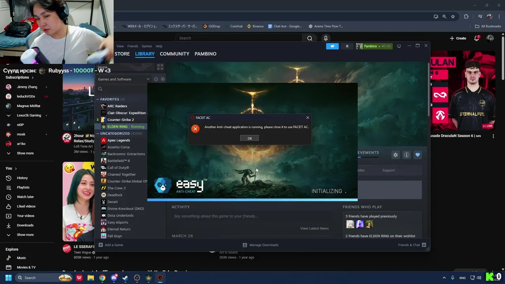Open Jimmy Zhang subscription channel
Screen dimensions: 505x284
pos(27,87)
